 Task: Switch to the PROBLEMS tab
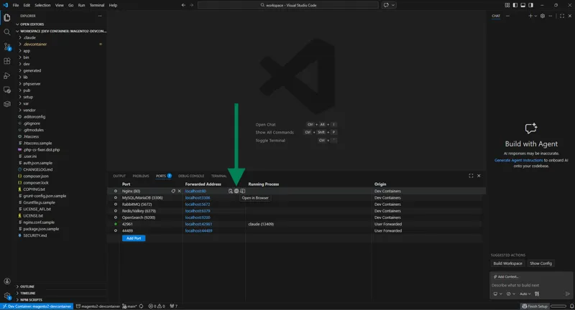click(x=141, y=176)
